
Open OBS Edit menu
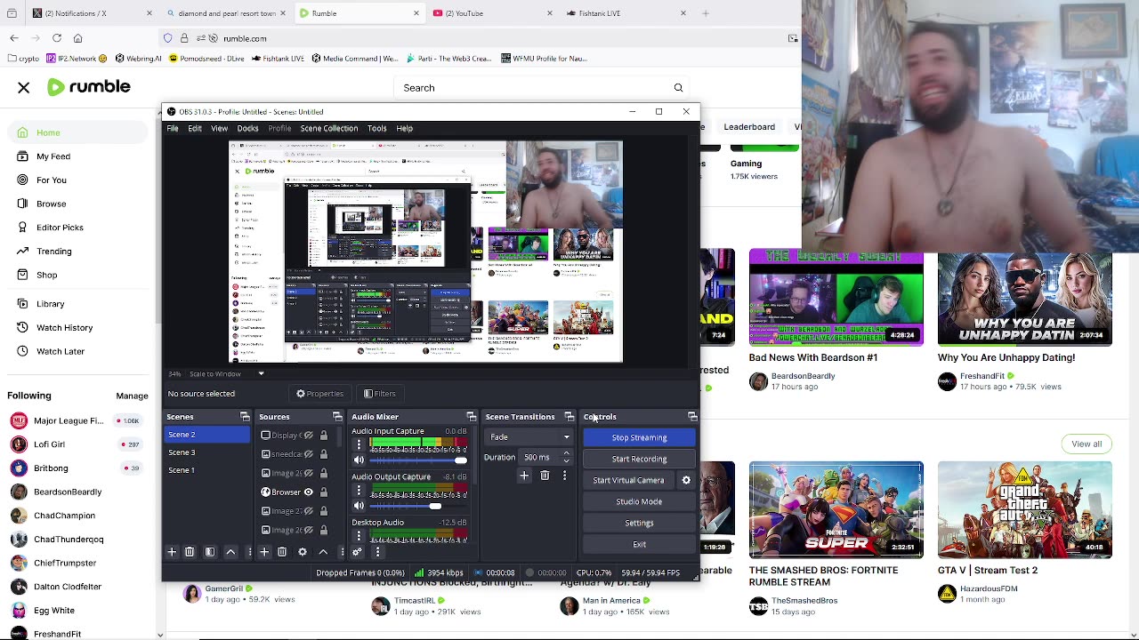[195, 128]
